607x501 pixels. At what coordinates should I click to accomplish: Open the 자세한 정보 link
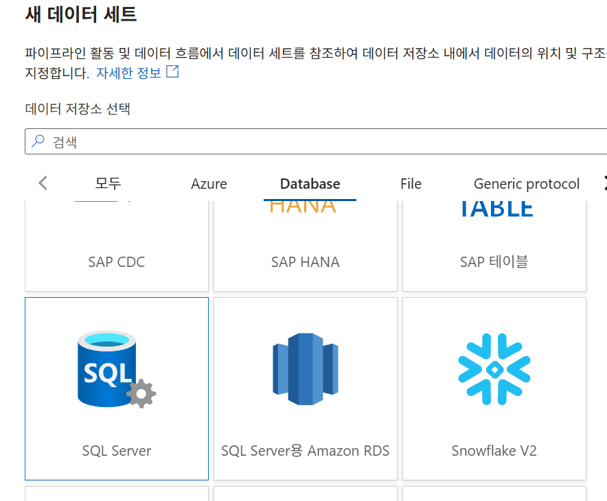coord(128,73)
